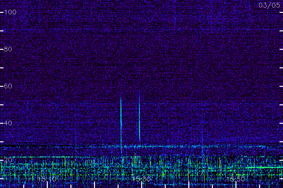Click the 40 frequency axis label
The image size is (283, 188).
pos(8,123)
